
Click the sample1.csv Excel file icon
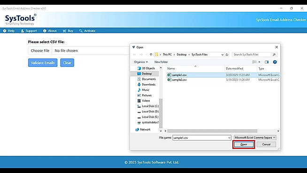pyautogui.click(x=169, y=75)
